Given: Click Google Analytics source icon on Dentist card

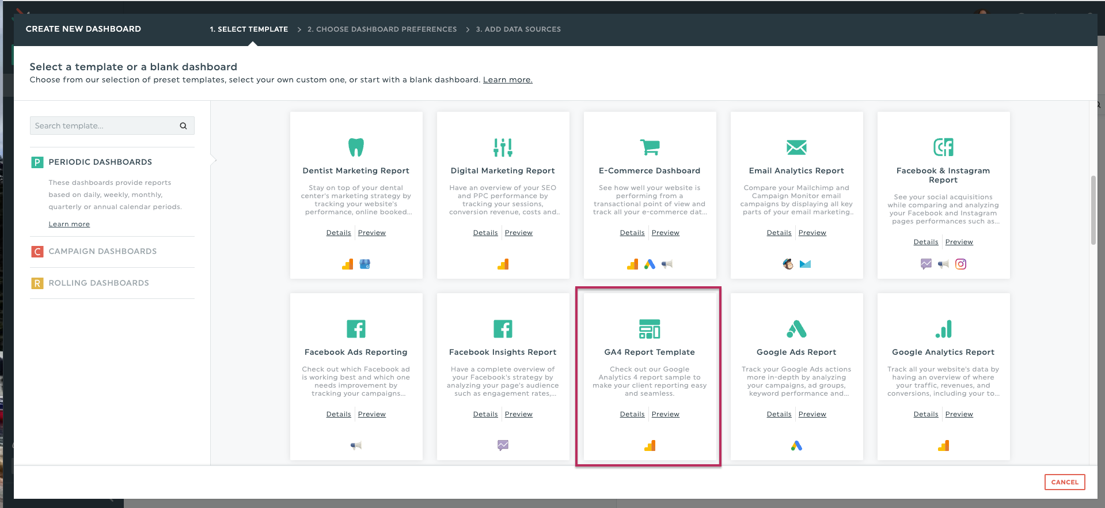Looking at the screenshot, I should pos(347,264).
